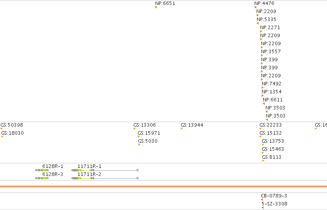Click the 11711R-1 transcript gene model glyph
Screen dimensions: 327x210
[x=105, y=170]
